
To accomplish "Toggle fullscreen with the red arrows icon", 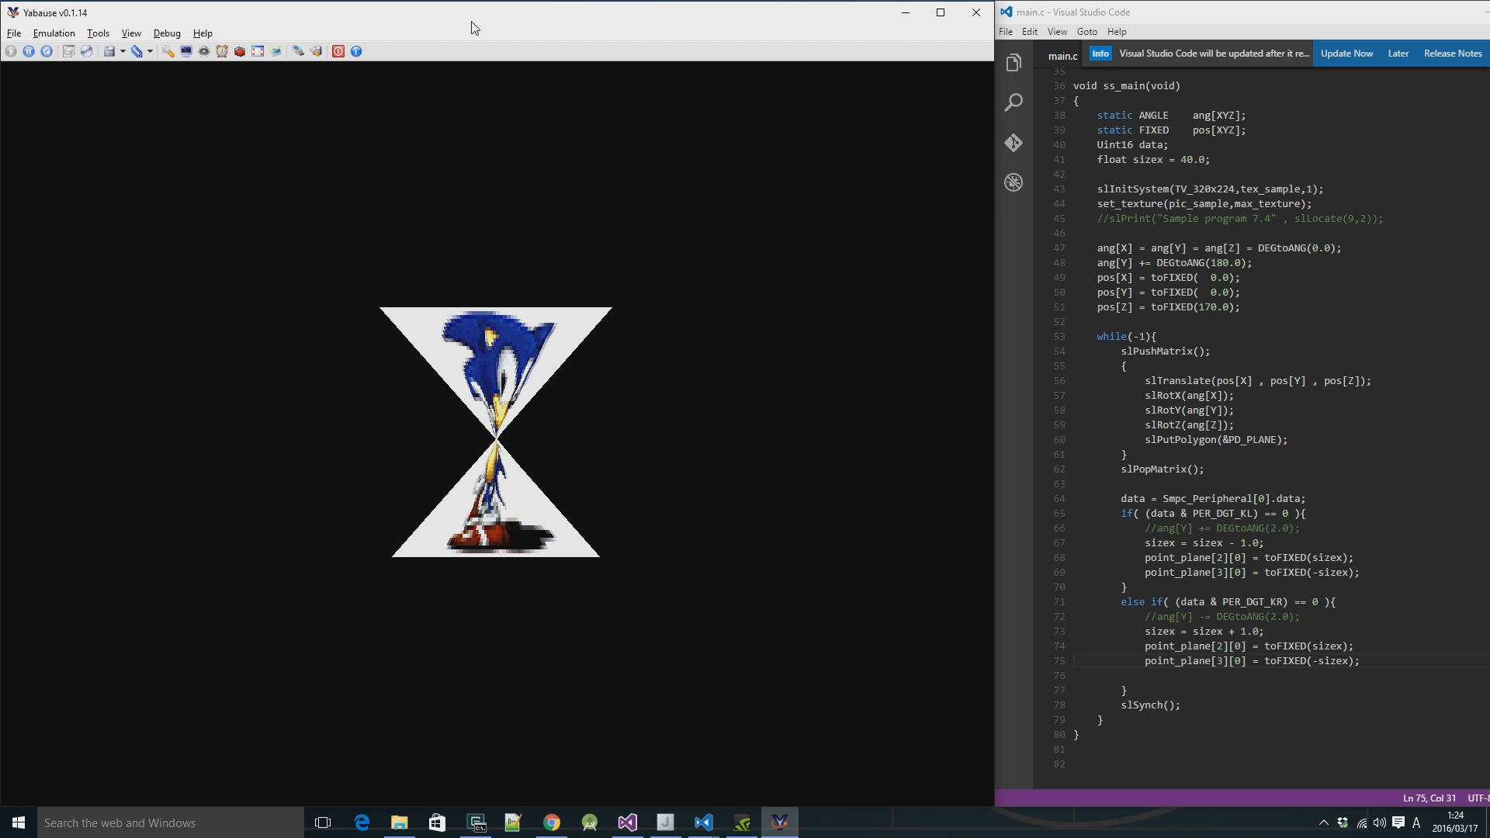I will [x=258, y=51].
